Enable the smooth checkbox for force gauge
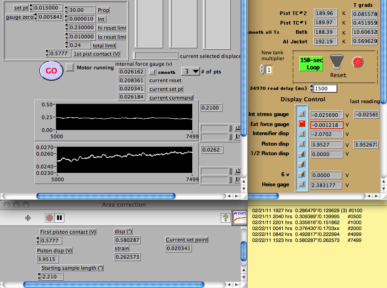This screenshot has width=387, height=288. point(153,72)
